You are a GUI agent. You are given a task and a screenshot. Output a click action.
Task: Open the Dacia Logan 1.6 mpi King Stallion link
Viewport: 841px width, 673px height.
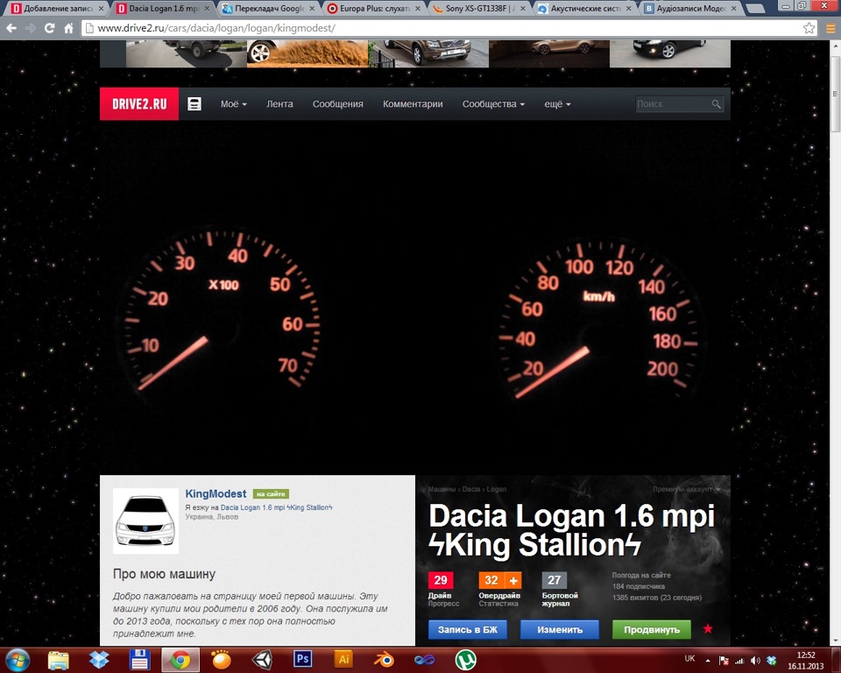276,507
